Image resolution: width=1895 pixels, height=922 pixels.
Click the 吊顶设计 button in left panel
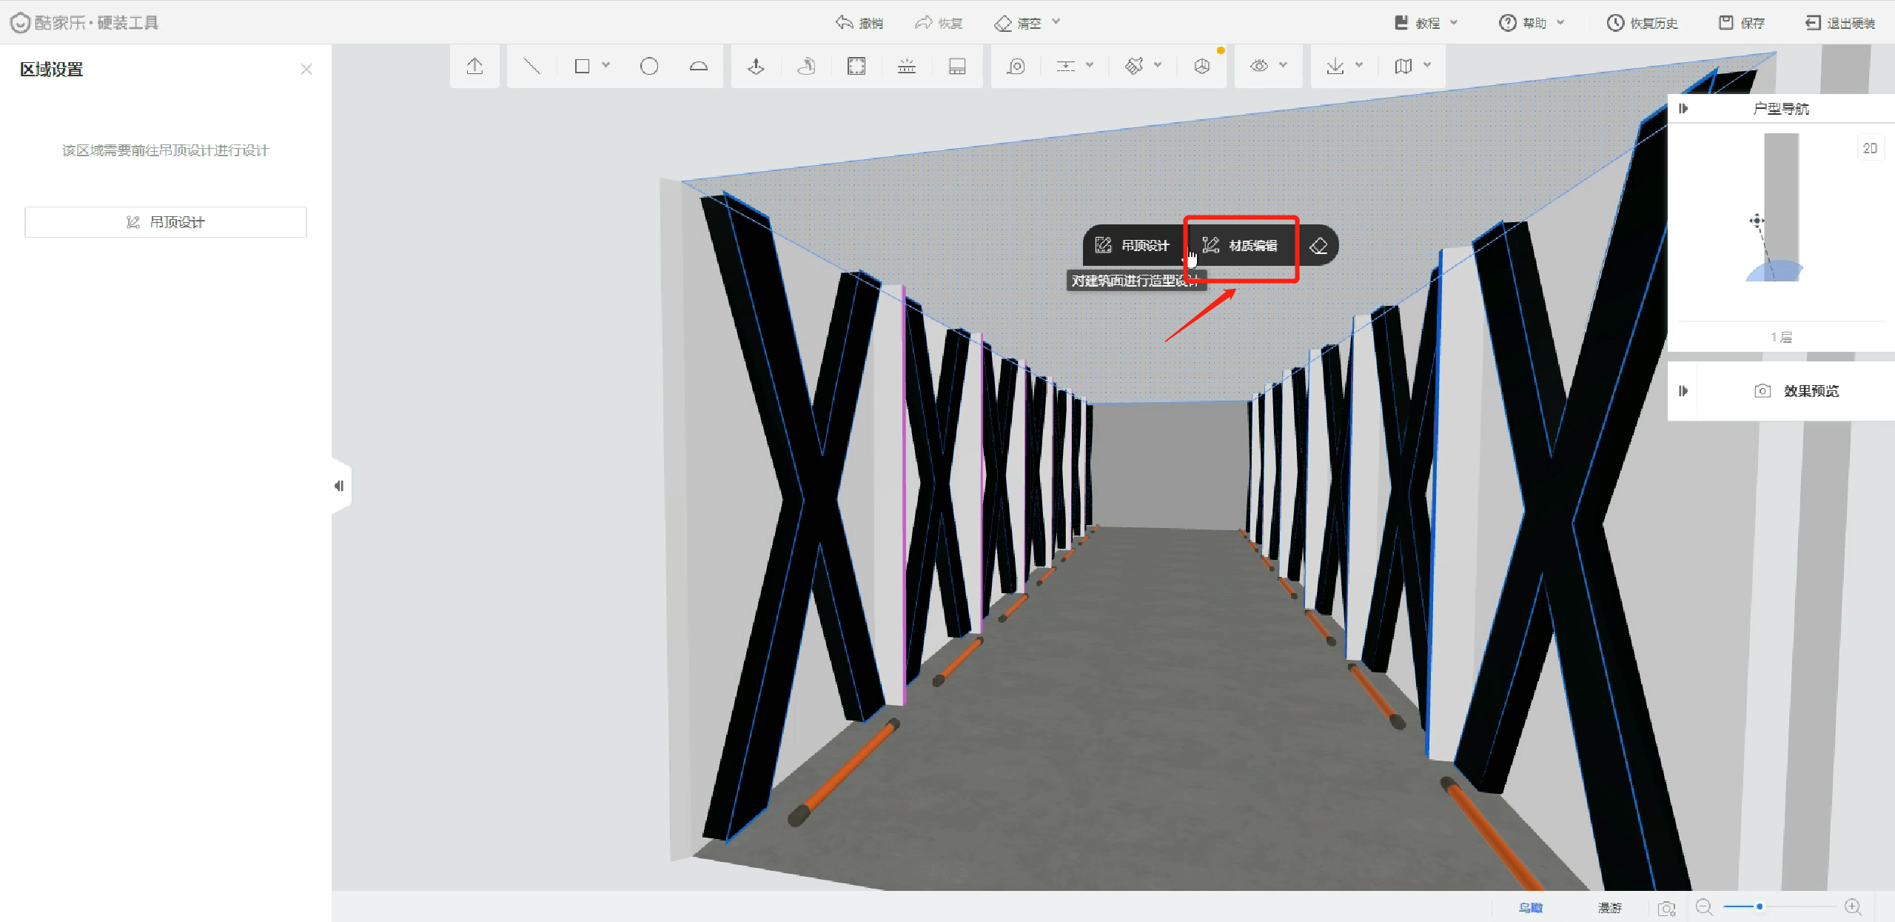click(x=166, y=222)
